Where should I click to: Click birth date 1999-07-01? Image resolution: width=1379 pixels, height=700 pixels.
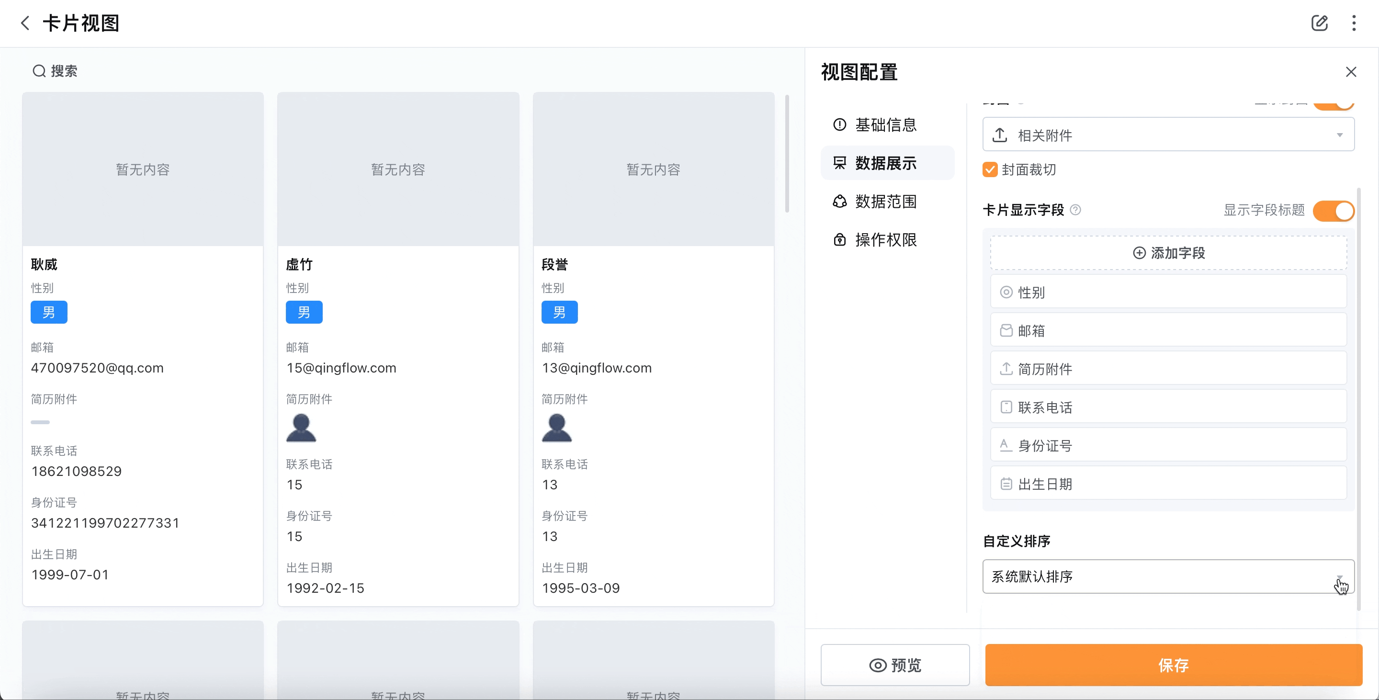pyautogui.click(x=70, y=574)
